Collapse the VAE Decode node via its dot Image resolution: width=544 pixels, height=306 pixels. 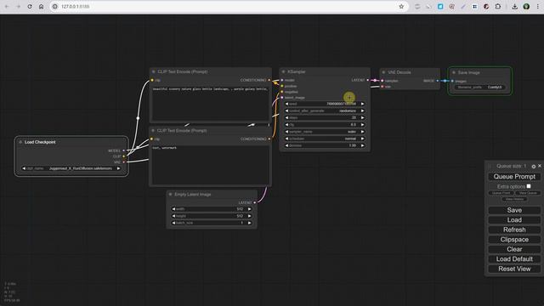point(383,72)
